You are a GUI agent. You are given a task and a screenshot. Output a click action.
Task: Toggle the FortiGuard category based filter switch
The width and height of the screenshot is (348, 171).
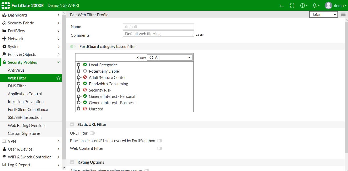click(73, 47)
